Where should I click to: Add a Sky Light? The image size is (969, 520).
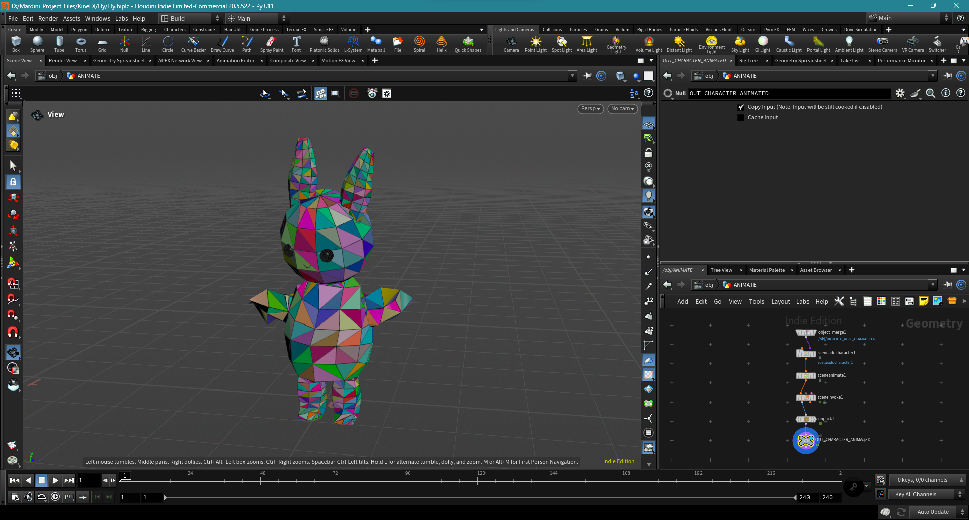click(740, 44)
